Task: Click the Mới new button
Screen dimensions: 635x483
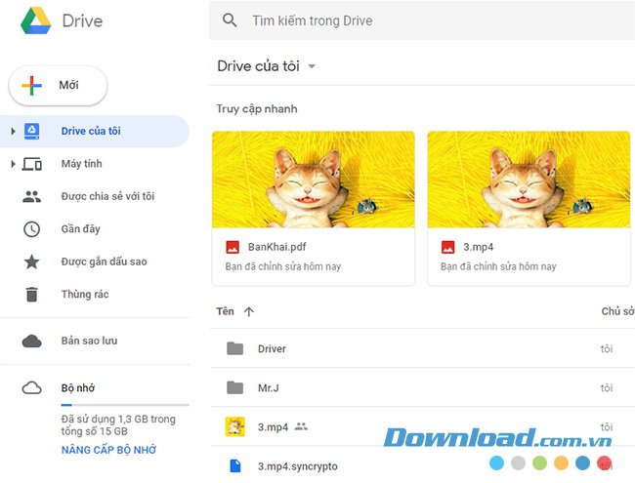Action: click(58, 85)
